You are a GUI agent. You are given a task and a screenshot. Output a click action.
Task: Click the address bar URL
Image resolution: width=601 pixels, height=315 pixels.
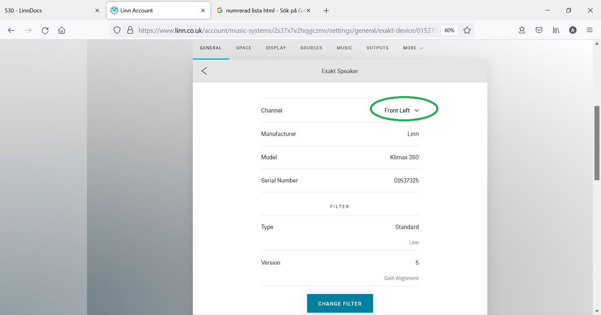(288, 30)
